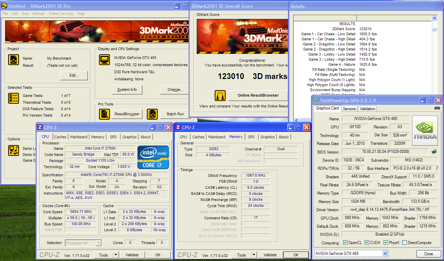Click the GPU-Z title bar icon

pos(316,100)
